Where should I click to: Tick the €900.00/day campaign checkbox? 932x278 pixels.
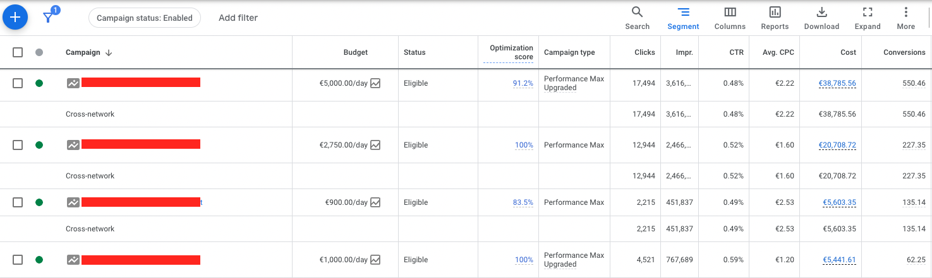(18, 202)
